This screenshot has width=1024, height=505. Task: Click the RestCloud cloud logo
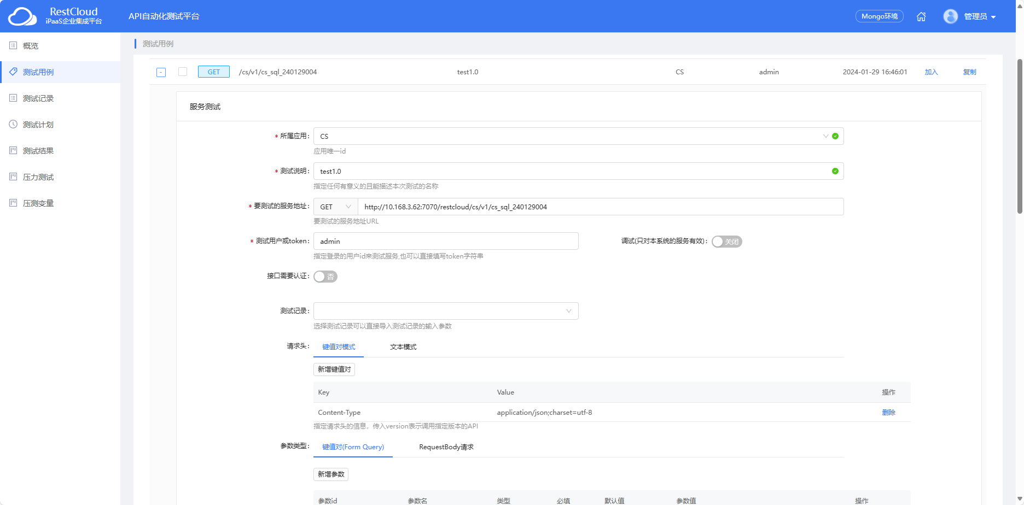click(x=22, y=16)
